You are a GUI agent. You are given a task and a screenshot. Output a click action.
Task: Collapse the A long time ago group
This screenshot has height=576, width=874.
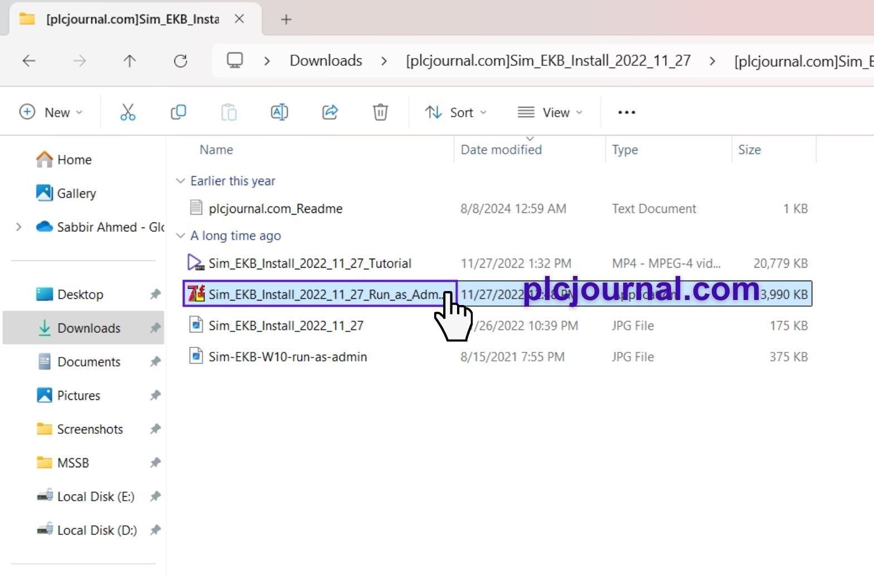[x=180, y=236]
